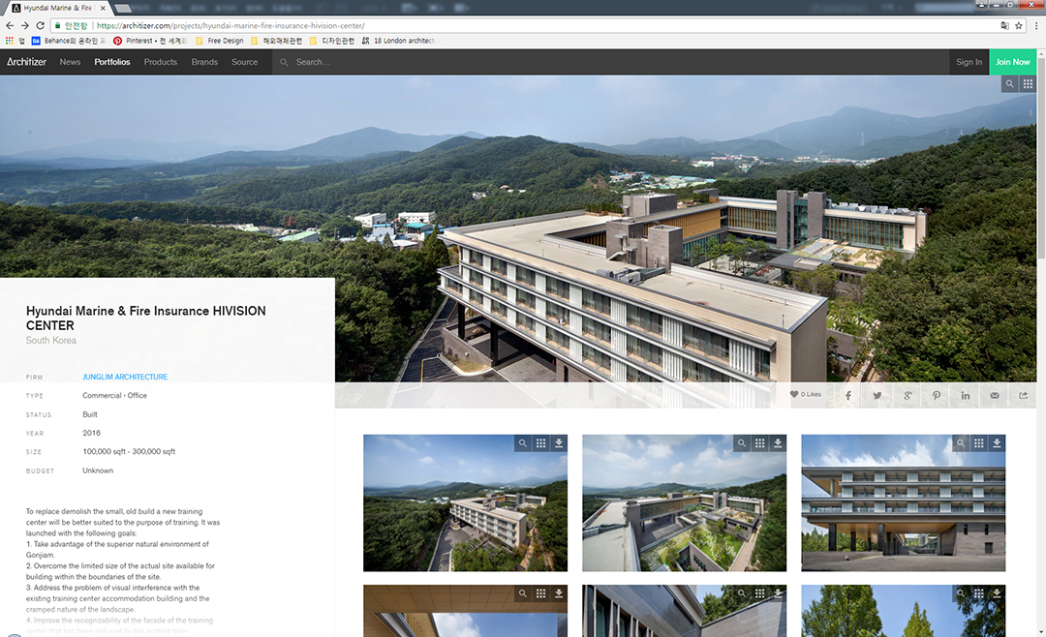Screen dimensions: 1046x637
Task: Click Sign In button
Action: (x=969, y=62)
